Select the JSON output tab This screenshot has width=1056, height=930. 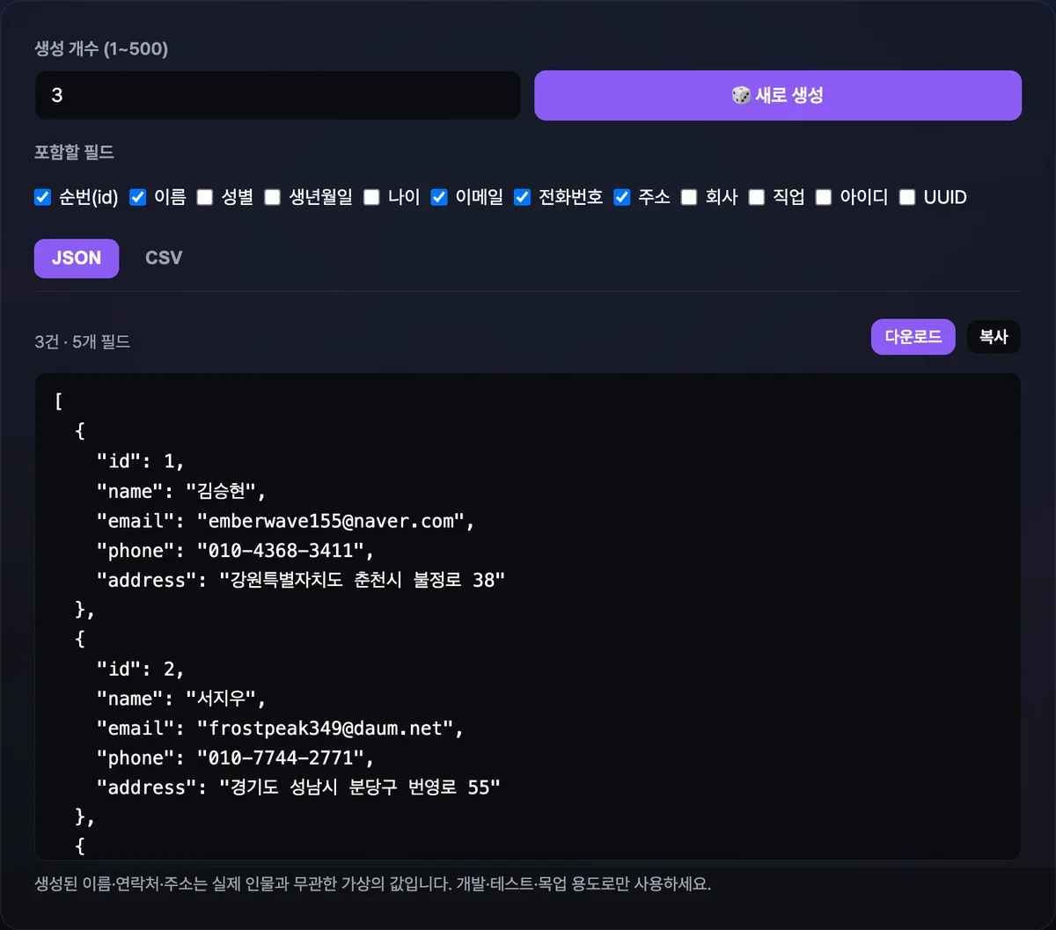(77, 258)
